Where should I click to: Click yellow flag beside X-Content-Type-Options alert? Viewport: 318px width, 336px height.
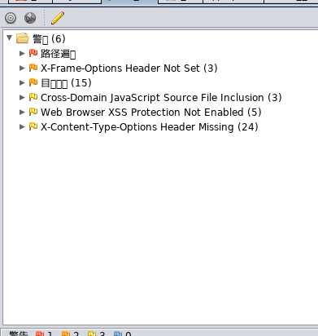(33, 126)
